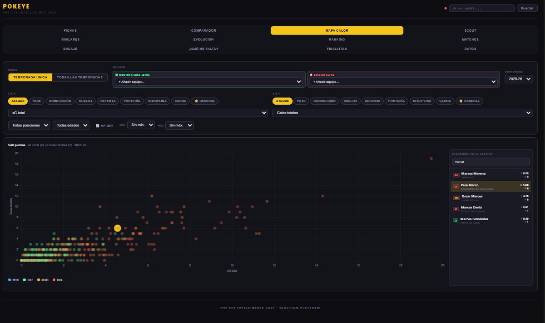Click the POKEYE logo
The width and height of the screenshot is (545, 323).
[x=16, y=6]
